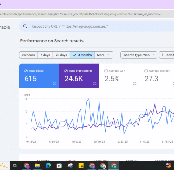This screenshot has height=170, width=174.
Task: Enable the Average position checkbox
Action: [x=146, y=71]
